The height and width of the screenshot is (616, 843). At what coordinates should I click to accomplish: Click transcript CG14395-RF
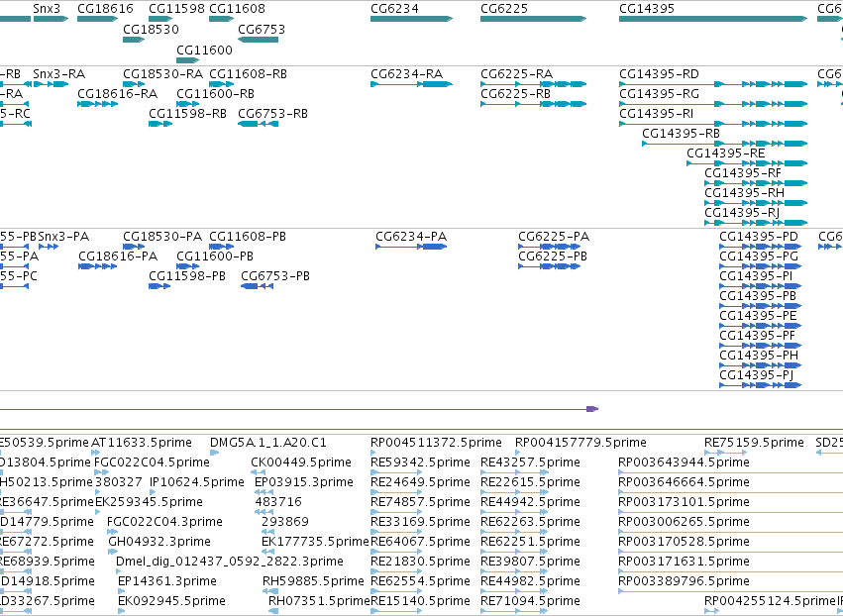coord(743,173)
